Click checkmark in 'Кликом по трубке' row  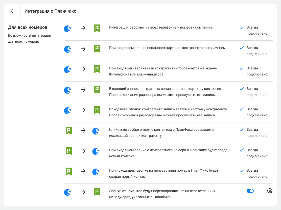pyautogui.click(x=242, y=129)
